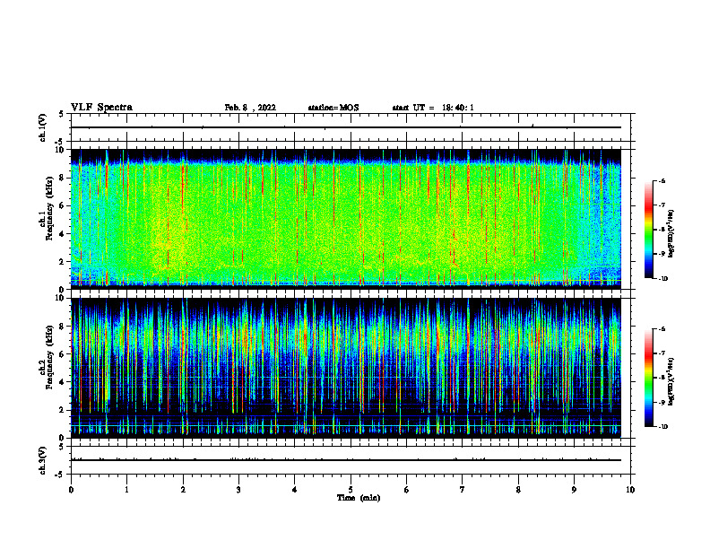710x549 pixels.
Task: Click time axis tick label "2"
Action: 183,490
